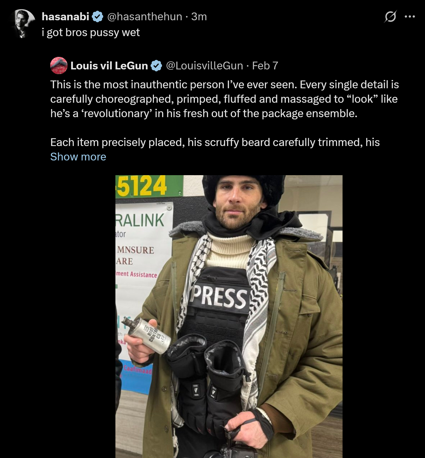
Task: Click the main post text "i got bros..."
Action: pos(91,32)
